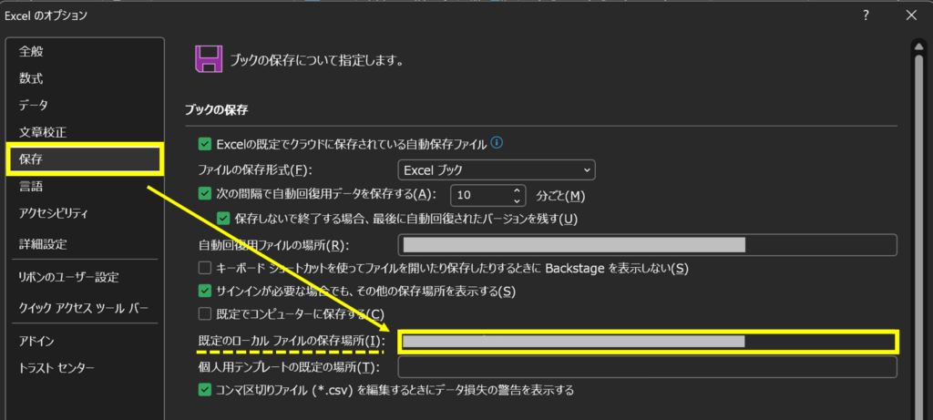Toggle Excel cloud autosave files checkbox
933x420 pixels.
pyautogui.click(x=205, y=144)
